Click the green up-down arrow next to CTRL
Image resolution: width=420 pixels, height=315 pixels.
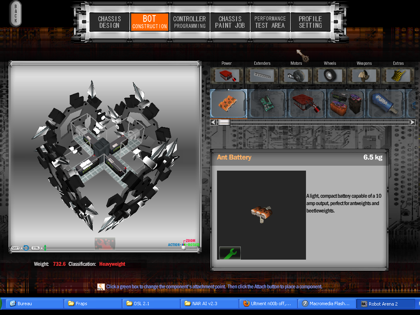tap(45, 248)
